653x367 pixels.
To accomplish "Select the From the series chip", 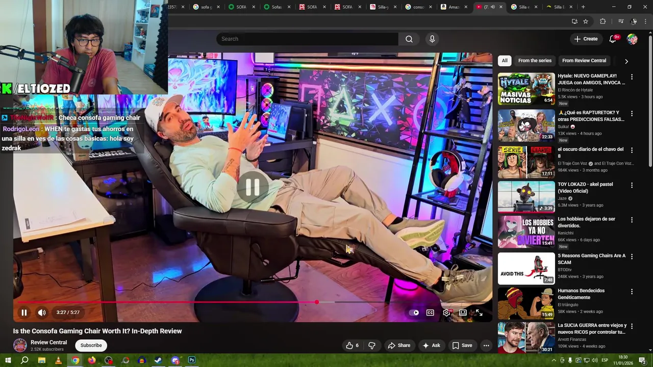I will pyautogui.click(x=535, y=61).
